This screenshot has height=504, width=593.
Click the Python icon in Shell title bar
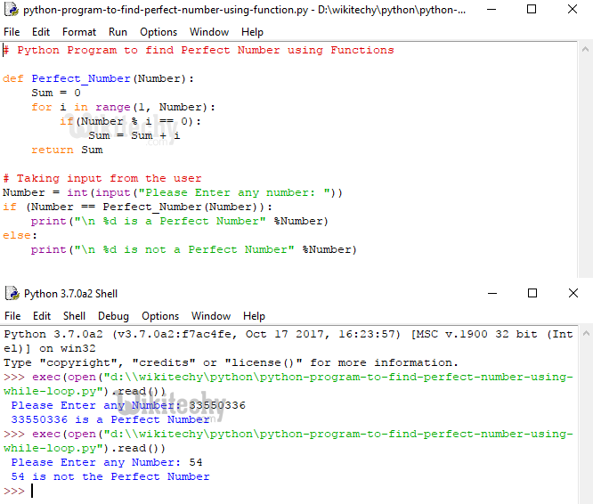point(12,294)
